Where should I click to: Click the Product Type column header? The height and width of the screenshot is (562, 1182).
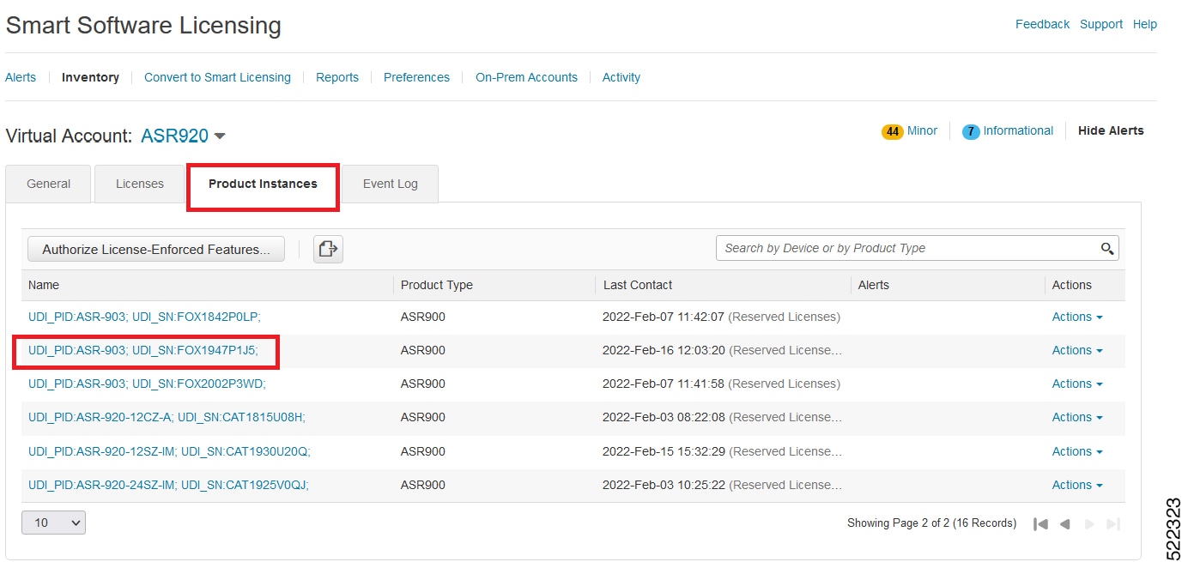click(x=437, y=285)
